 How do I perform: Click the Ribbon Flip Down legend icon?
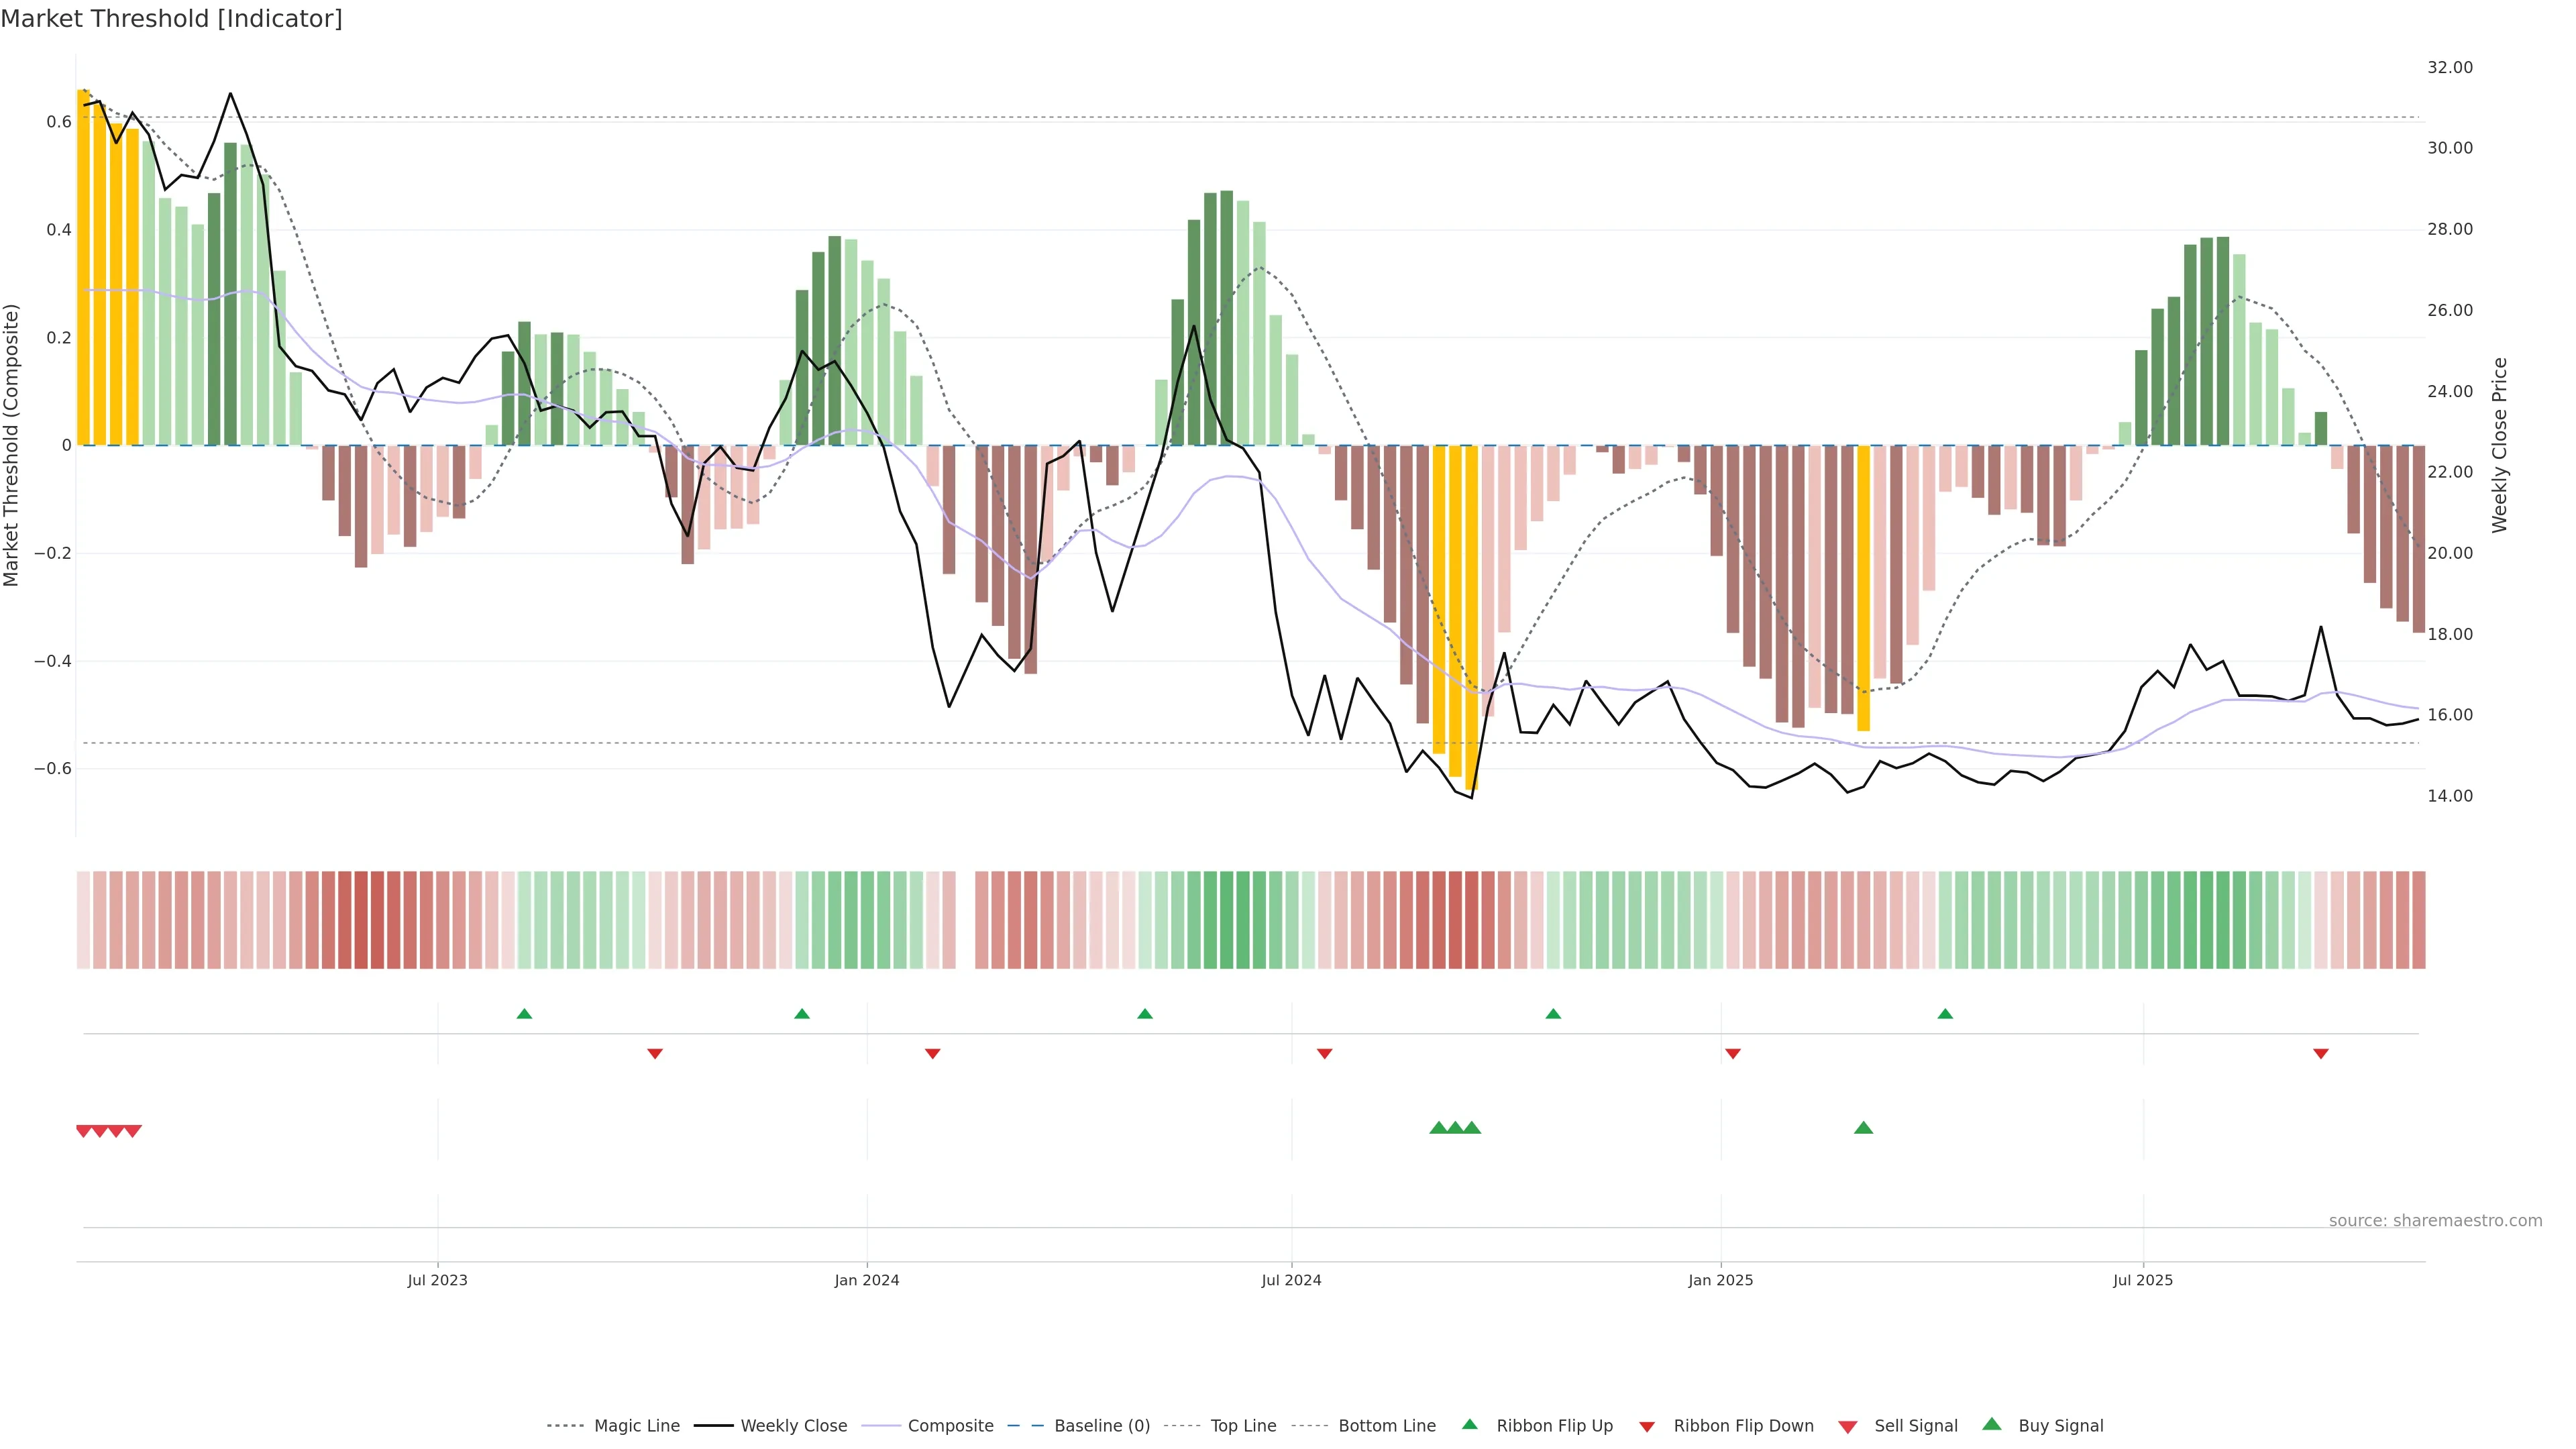pos(1647,1427)
